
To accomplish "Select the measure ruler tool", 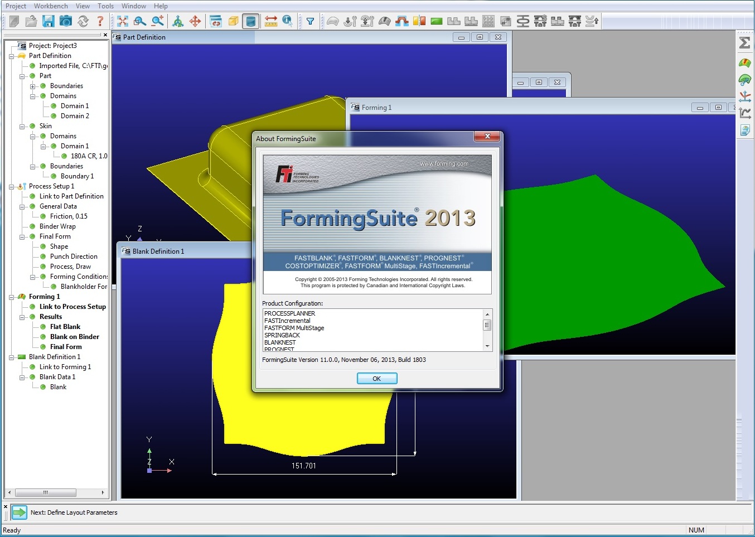I will pos(271,21).
